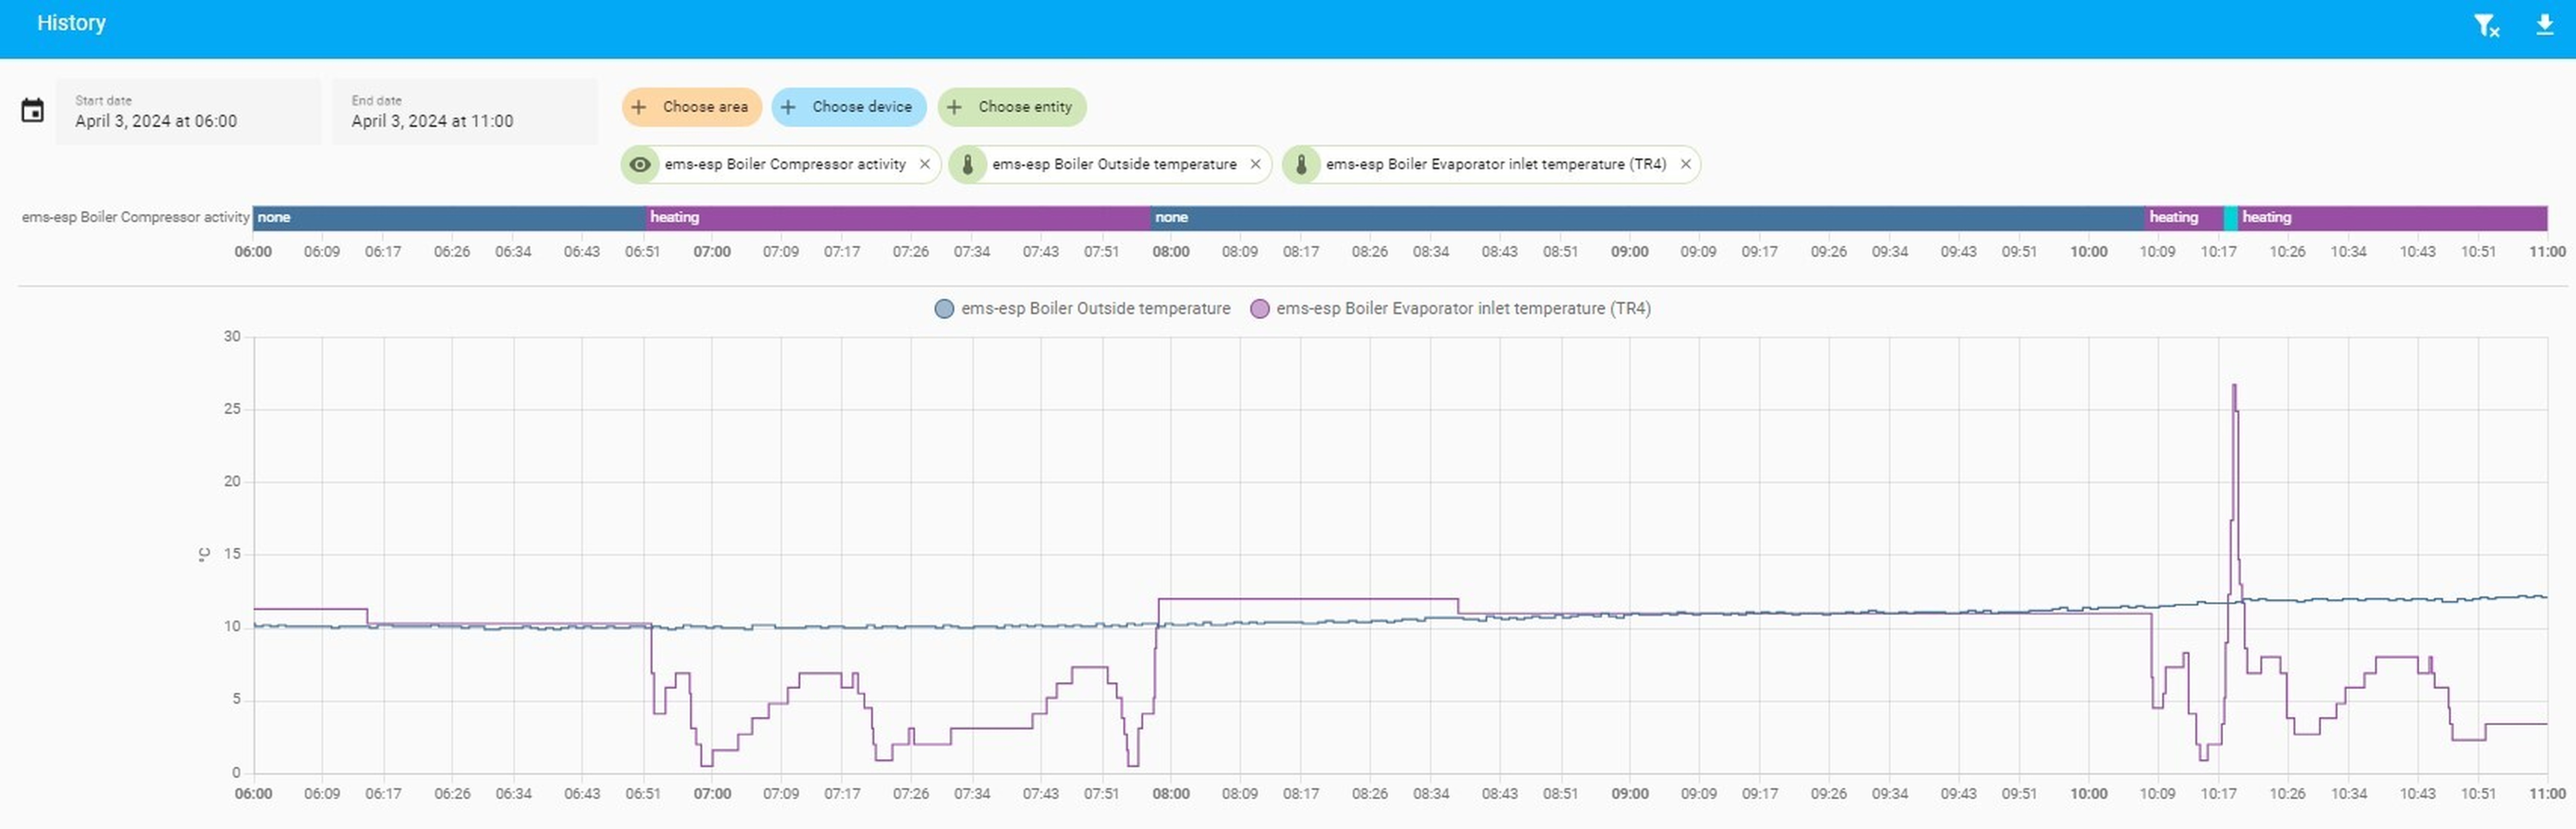Click the History page title
Image resolution: width=2576 pixels, height=829 pixels.
point(71,23)
